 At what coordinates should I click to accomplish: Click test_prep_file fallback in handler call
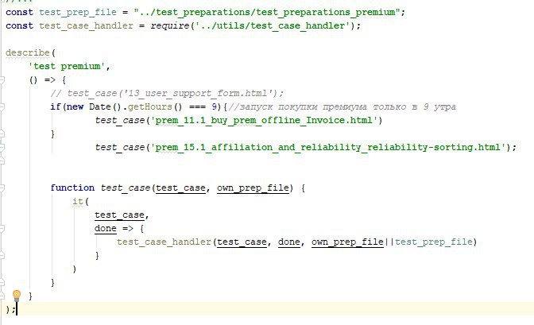[x=434, y=242]
